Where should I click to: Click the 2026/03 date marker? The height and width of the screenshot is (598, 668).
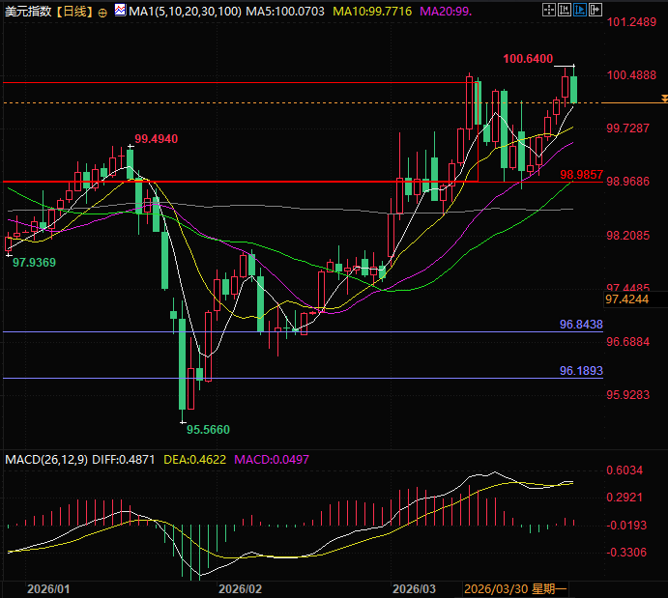click(414, 589)
